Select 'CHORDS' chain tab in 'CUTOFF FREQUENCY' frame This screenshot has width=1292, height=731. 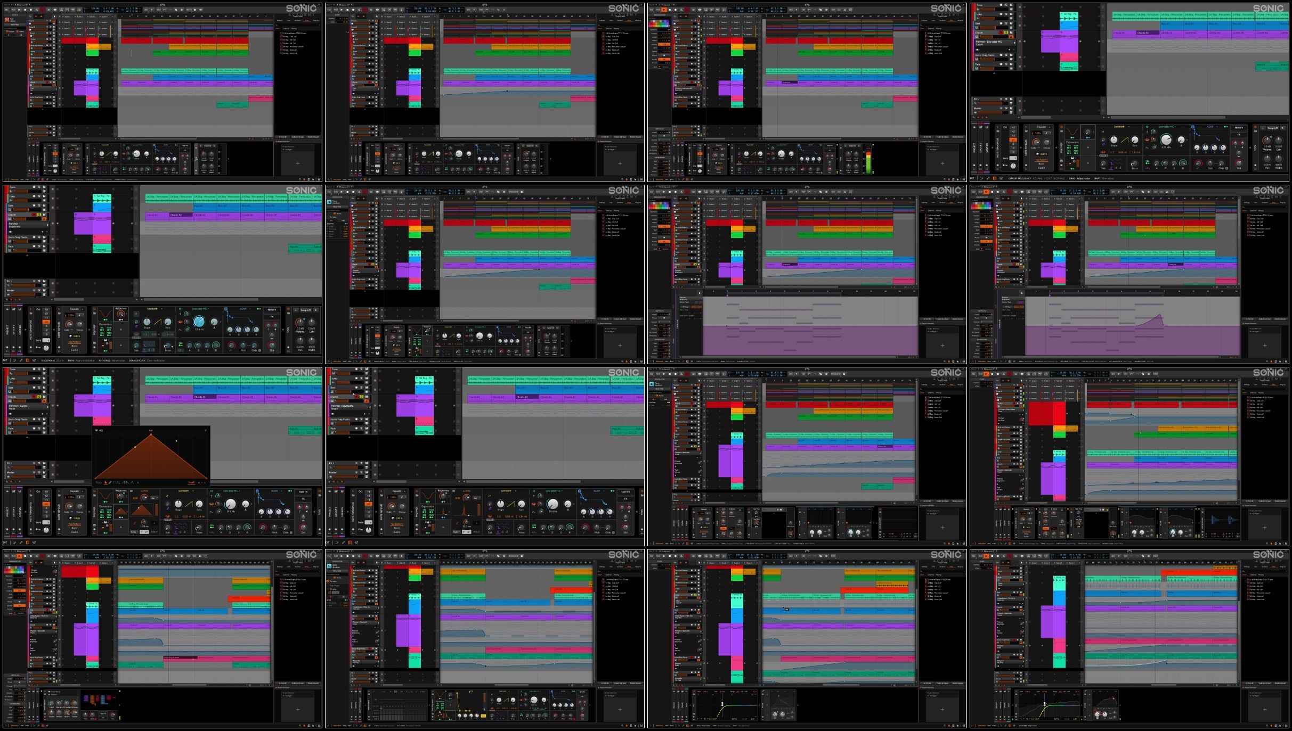pyautogui.click(x=987, y=147)
